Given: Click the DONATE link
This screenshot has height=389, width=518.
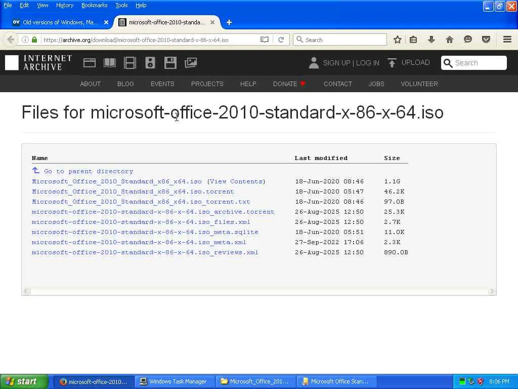Looking at the screenshot, I should click(x=289, y=84).
